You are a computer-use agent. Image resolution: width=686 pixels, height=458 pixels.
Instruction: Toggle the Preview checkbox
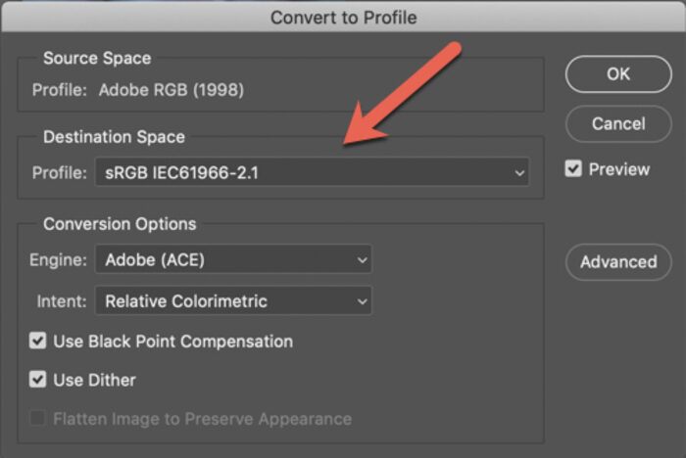pos(573,168)
